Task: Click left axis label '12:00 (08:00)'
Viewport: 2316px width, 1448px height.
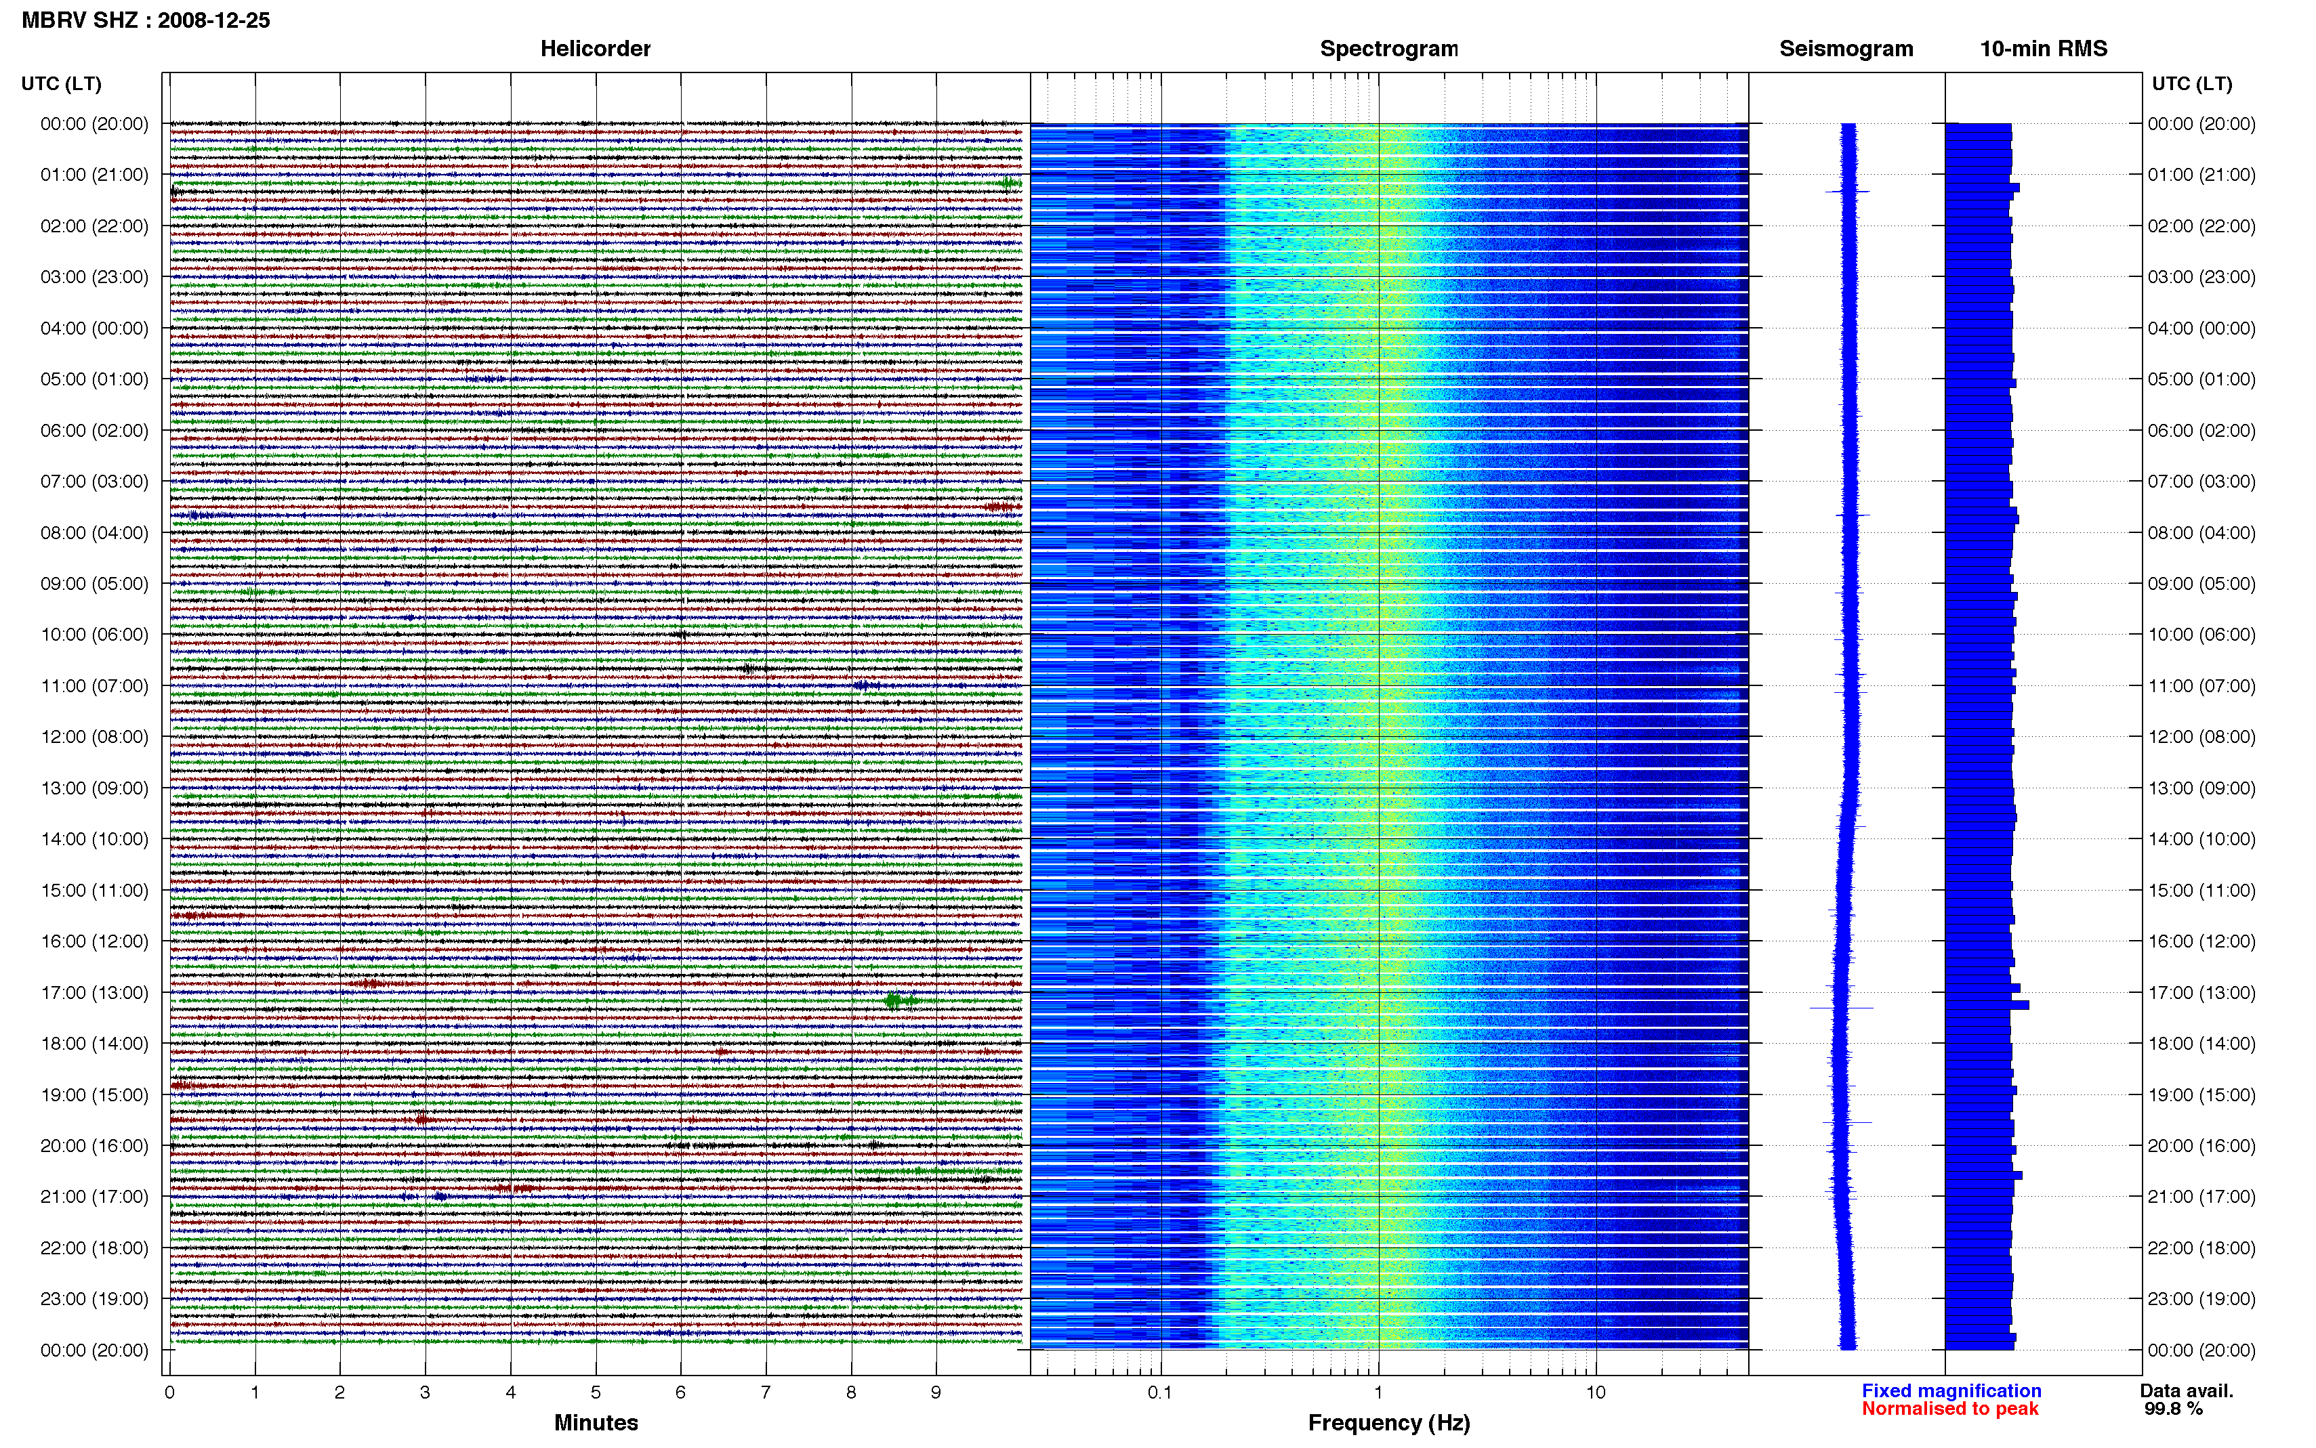Action: [94, 738]
